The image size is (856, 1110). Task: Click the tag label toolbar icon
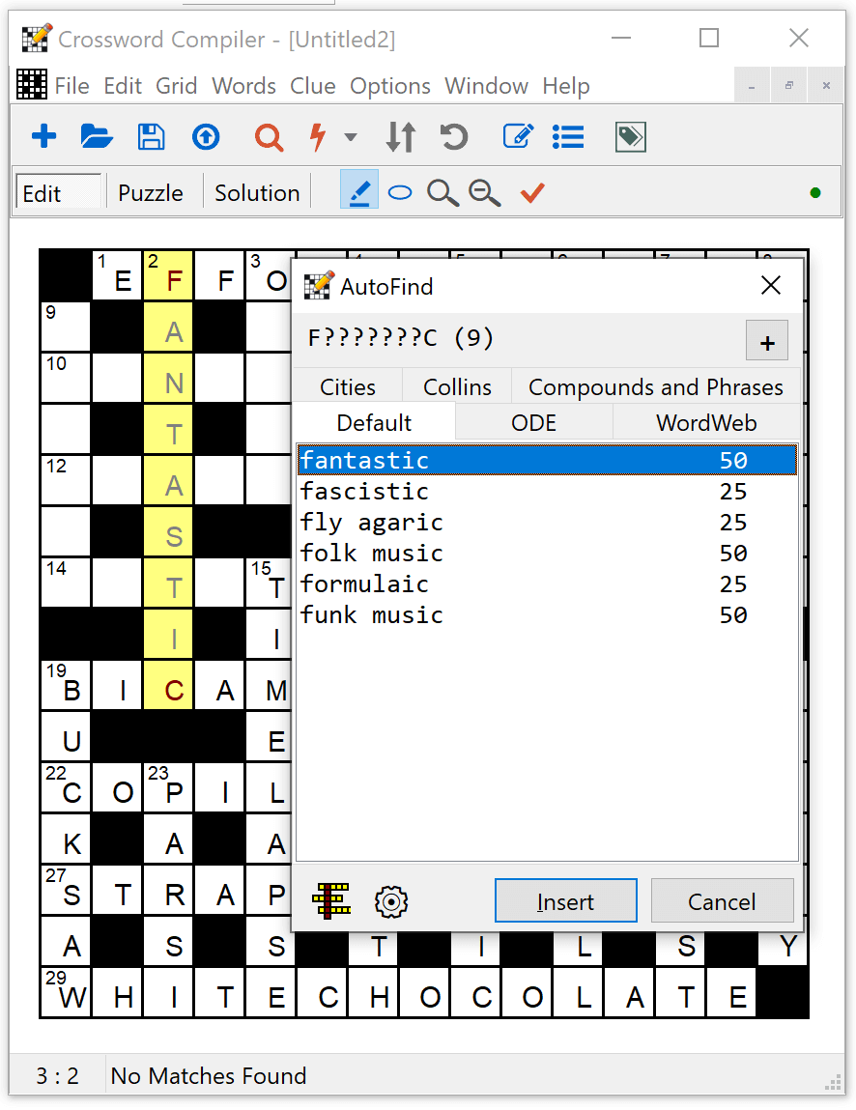pyautogui.click(x=630, y=137)
